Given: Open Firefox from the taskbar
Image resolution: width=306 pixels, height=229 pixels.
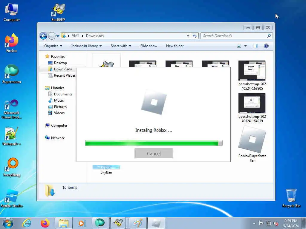Looking at the screenshot, I should pyautogui.click(x=45, y=223).
